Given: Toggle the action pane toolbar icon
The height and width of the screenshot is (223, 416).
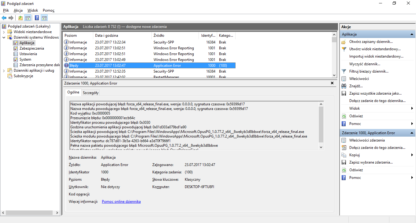Looking at the screenshot, I should click(x=44, y=18).
